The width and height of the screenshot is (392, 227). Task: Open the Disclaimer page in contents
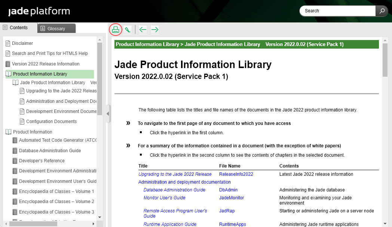point(22,43)
